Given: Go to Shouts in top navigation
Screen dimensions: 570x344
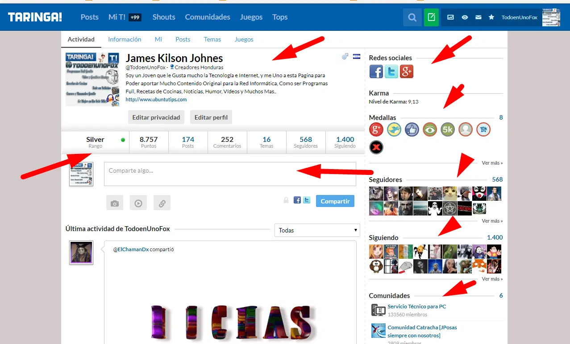Looking at the screenshot, I should pos(164,17).
